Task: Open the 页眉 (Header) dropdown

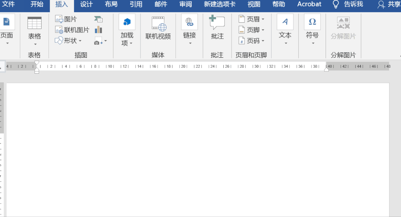Action: point(252,19)
